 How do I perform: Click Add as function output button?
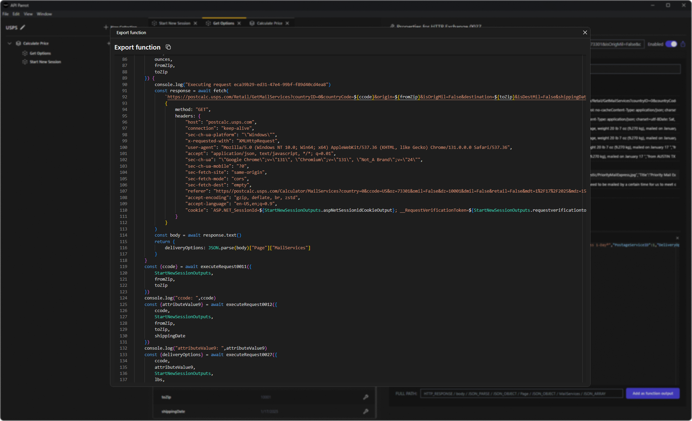point(653,393)
